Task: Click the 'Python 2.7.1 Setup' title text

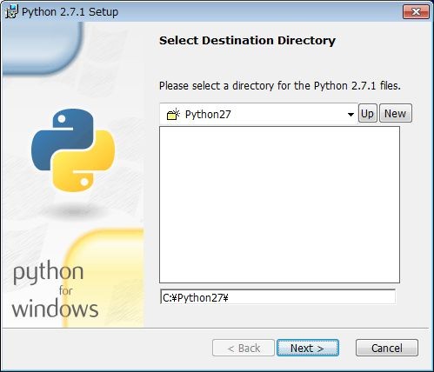Action: (x=70, y=12)
